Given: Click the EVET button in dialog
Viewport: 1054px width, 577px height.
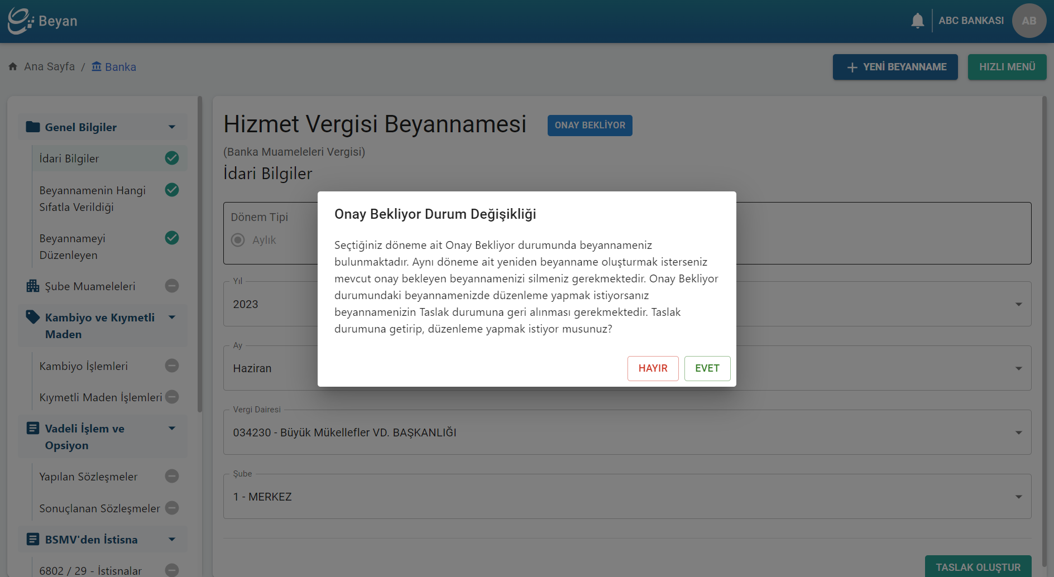Looking at the screenshot, I should pos(707,368).
